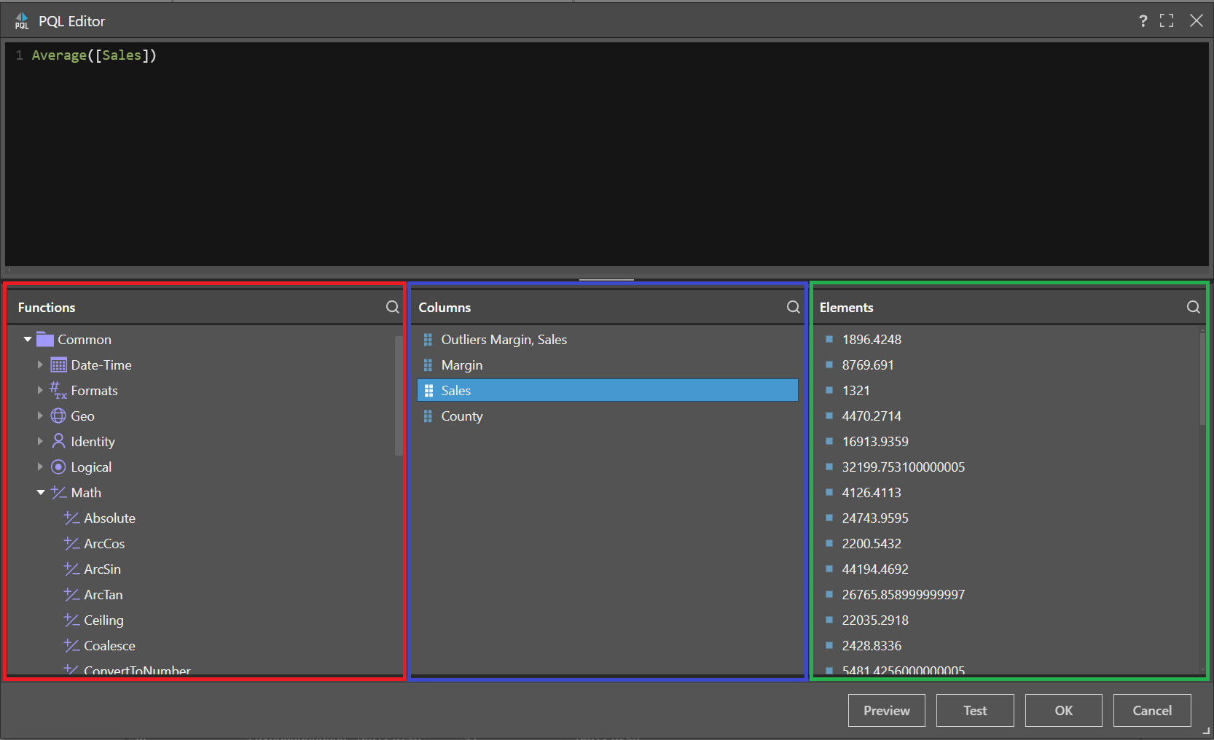Click the Date-Time grid icon
1214x740 pixels.
coord(58,365)
